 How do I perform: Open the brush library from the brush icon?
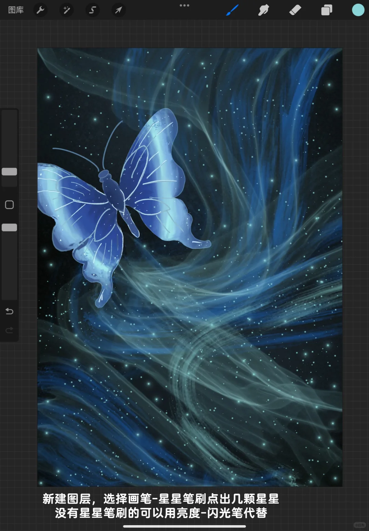tap(232, 10)
